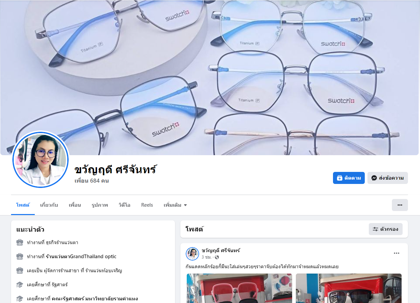The image size is (420, 303).
Task: Click graduation cap icon beside รัฐศาสตร์
Action: tap(20, 285)
